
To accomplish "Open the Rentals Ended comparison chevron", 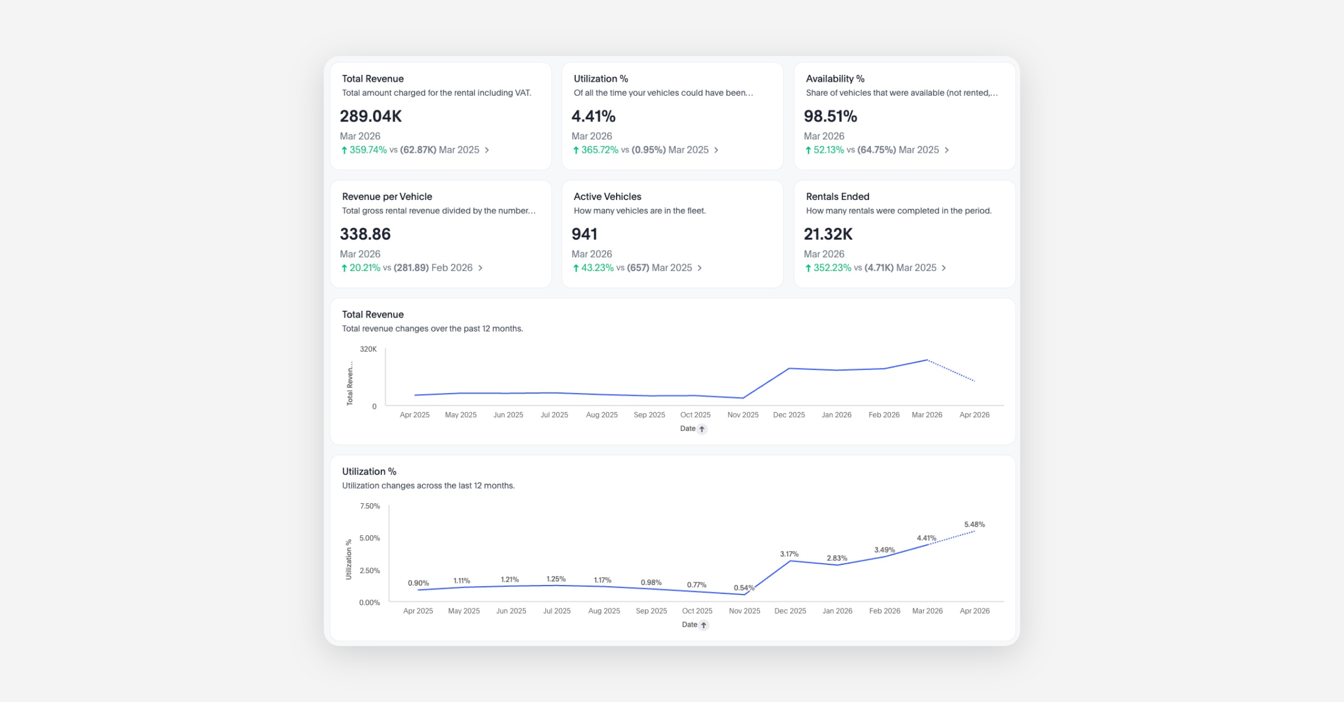I will [x=944, y=268].
